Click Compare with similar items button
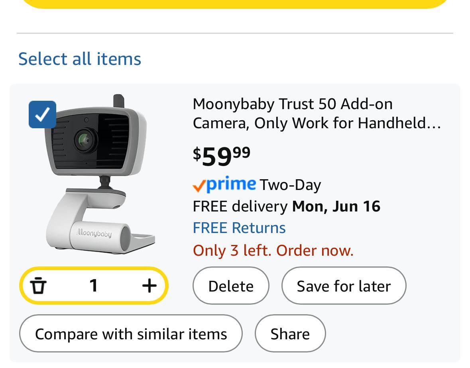 [x=131, y=334]
